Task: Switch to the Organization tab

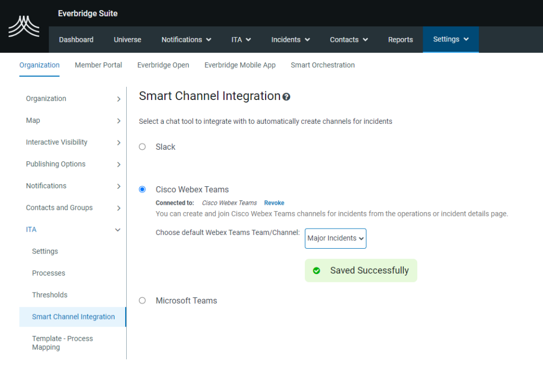Action: coord(39,65)
